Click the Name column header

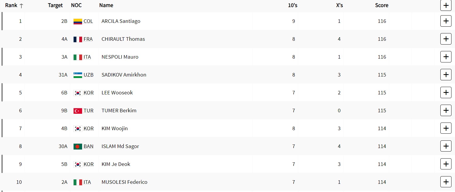pyautogui.click(x=106, y=5)
